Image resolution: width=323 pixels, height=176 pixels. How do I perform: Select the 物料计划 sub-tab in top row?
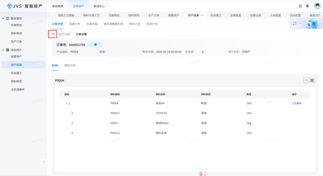tap(135, 24)
